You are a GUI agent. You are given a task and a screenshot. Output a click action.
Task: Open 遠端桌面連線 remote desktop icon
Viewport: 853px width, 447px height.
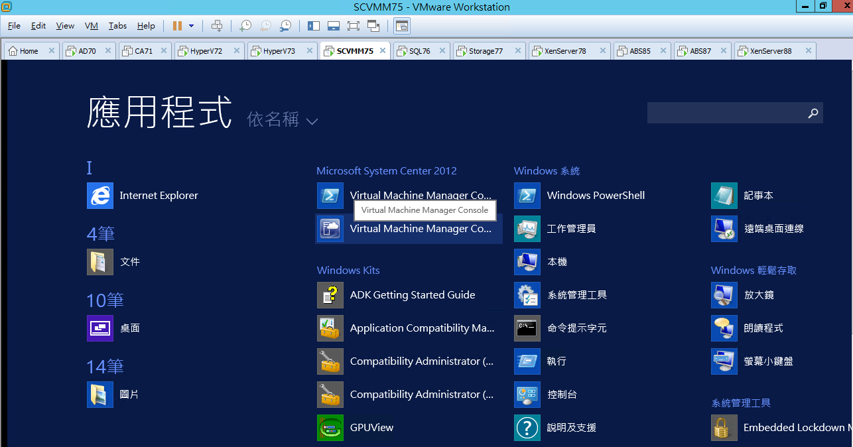click(724, 229)
